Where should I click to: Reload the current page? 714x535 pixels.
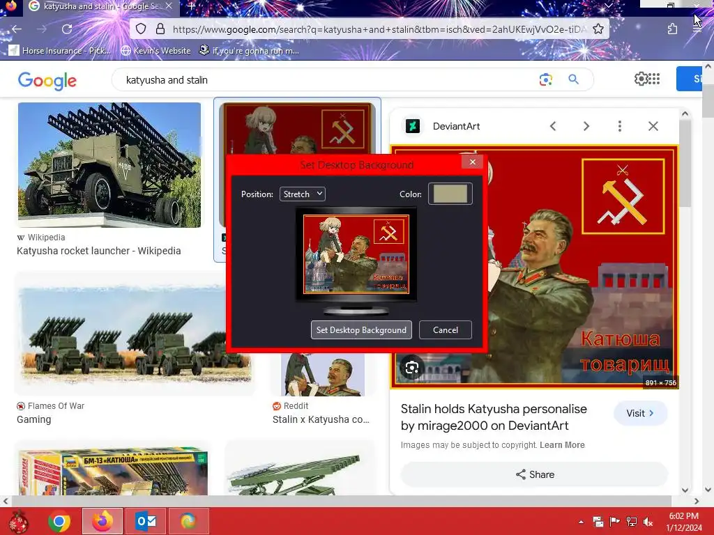[67, 29]
